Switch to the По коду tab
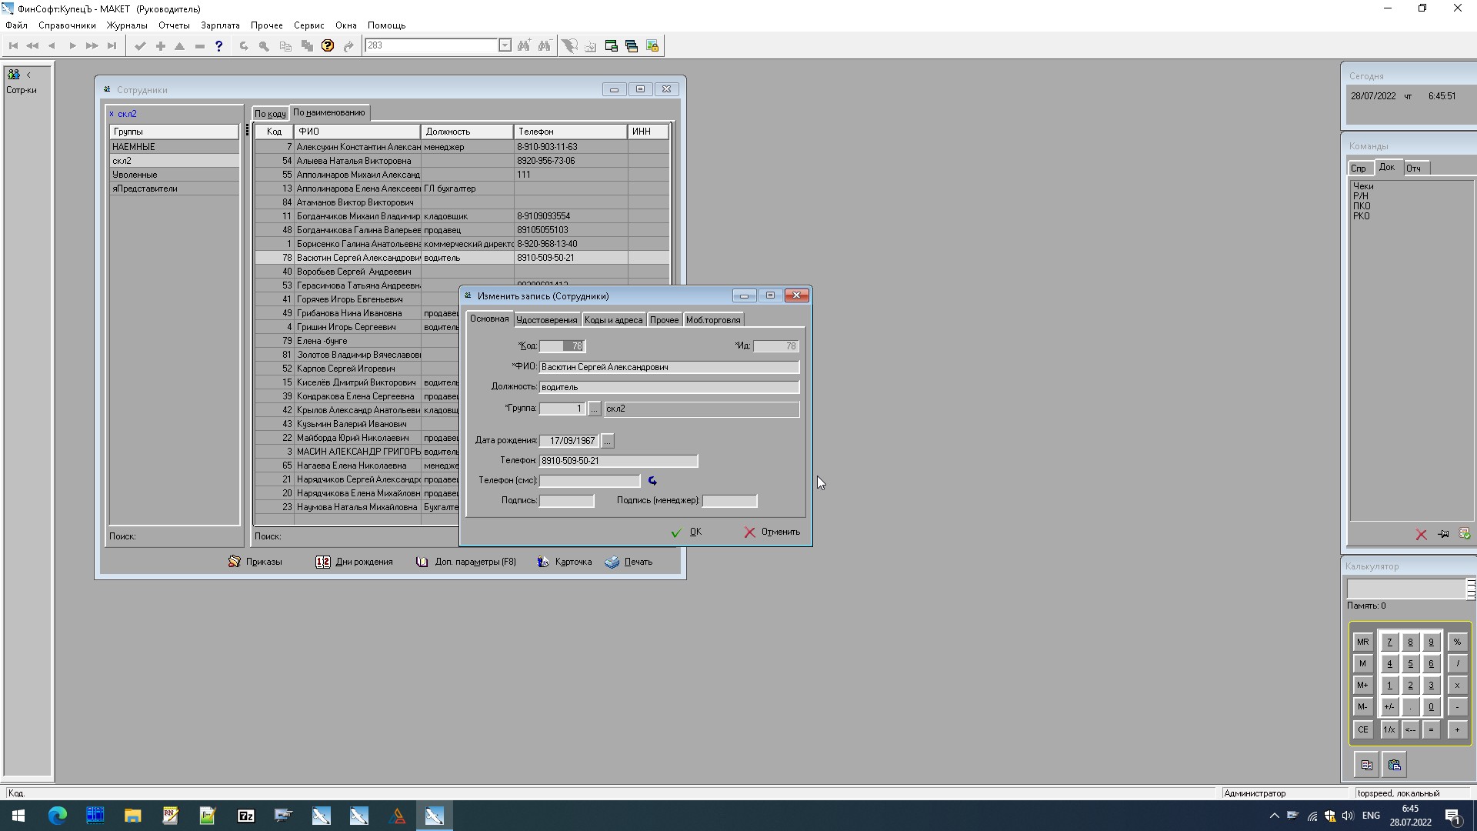This screenshot has height=831, width=1477. [270, 114]
